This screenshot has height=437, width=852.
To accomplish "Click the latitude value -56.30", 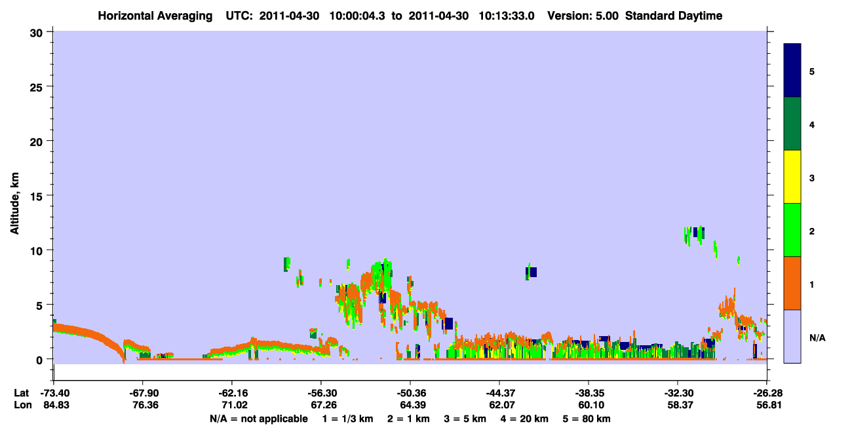I will [x=320, y=393].
